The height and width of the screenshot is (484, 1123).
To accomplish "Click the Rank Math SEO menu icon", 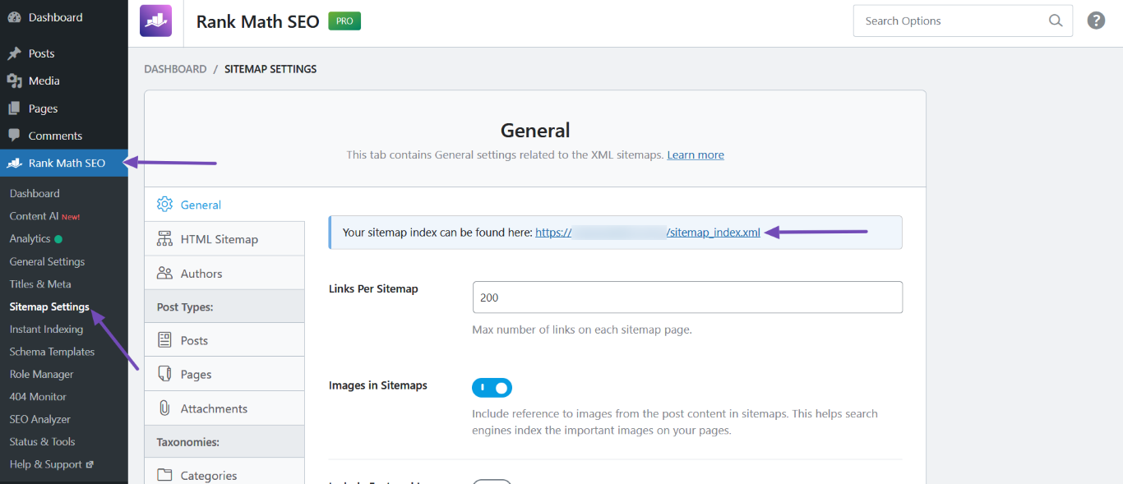I will (x=14, y=163).
